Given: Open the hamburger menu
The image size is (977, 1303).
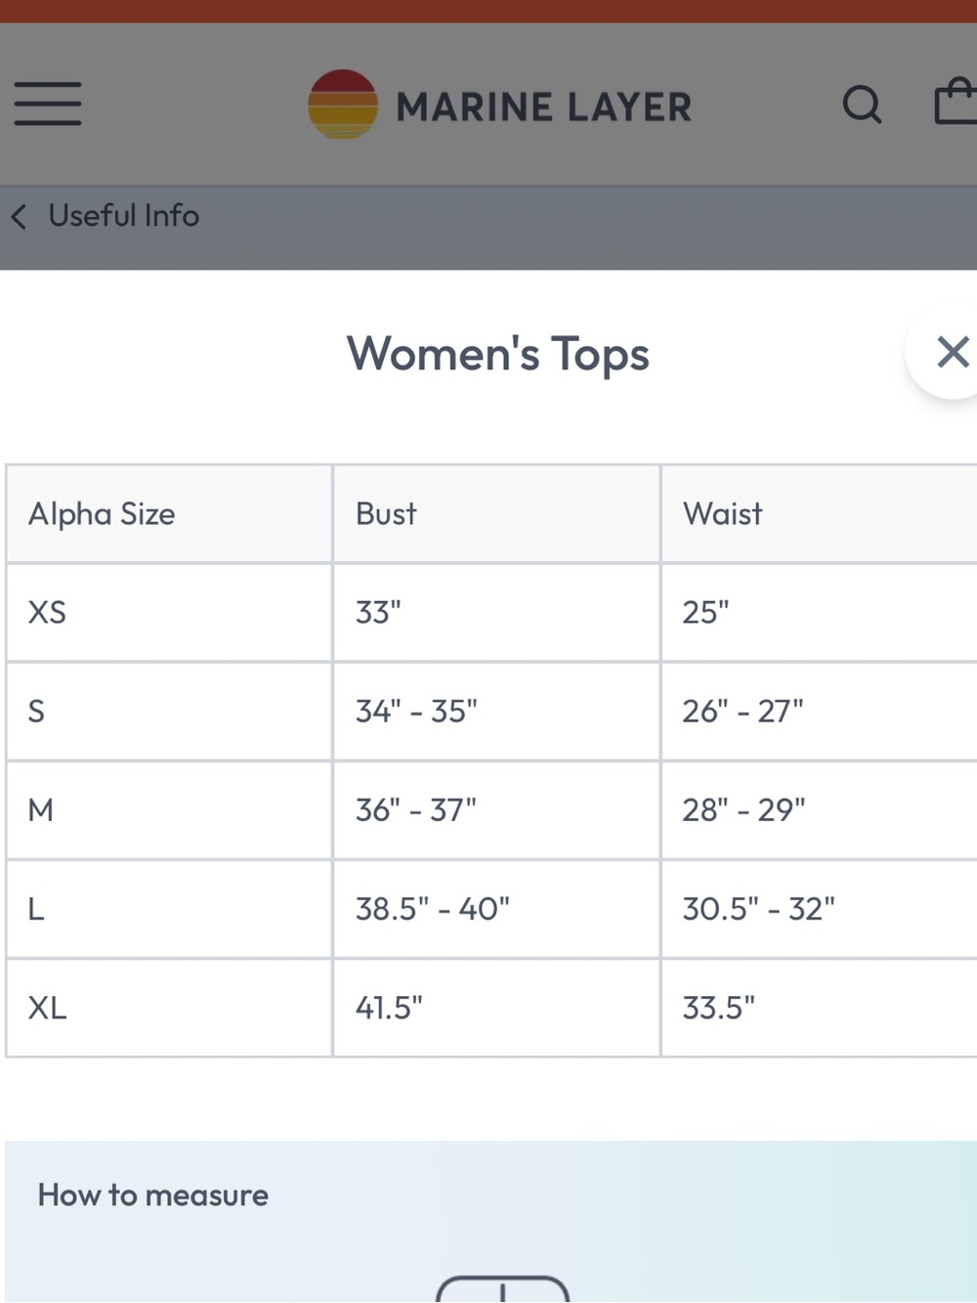Looking at the screenshot, I should [x=48, y=104].
